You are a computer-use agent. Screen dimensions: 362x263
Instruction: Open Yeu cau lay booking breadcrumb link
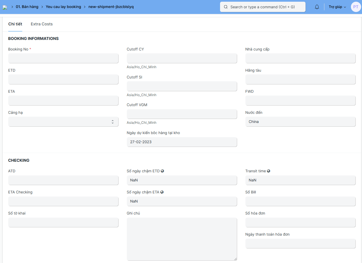(x=63, y=7)
